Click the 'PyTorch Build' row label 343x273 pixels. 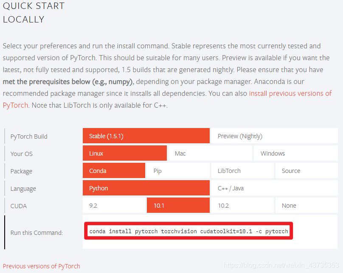[x=29, y=136]
